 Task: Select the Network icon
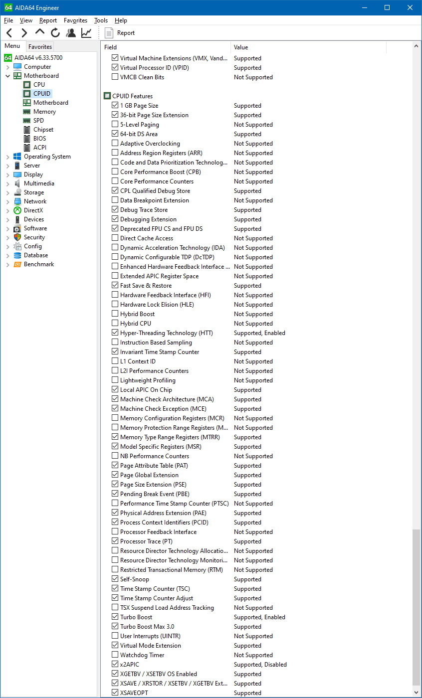17,201
